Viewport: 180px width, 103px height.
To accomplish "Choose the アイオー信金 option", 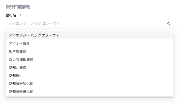I will click(x=19, y=43).
